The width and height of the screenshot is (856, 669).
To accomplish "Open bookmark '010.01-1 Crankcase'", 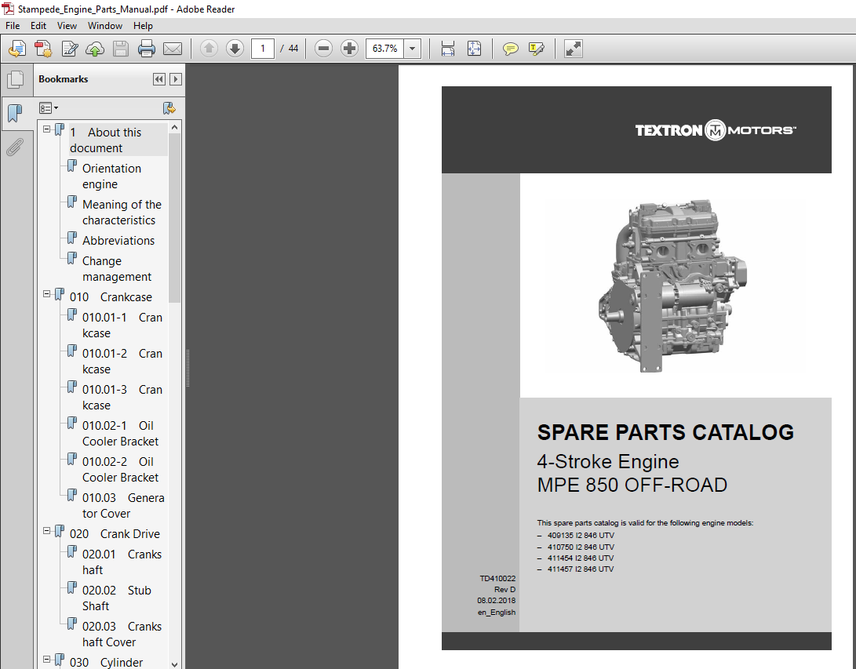I will click(122, 325).
